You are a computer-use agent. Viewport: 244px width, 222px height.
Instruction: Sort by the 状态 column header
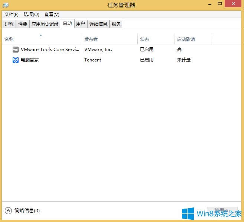tap(156, 39)
